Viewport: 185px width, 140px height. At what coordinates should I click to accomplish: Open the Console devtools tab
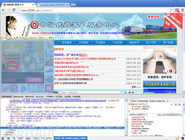pyautogui.click(x=76, y=96)
